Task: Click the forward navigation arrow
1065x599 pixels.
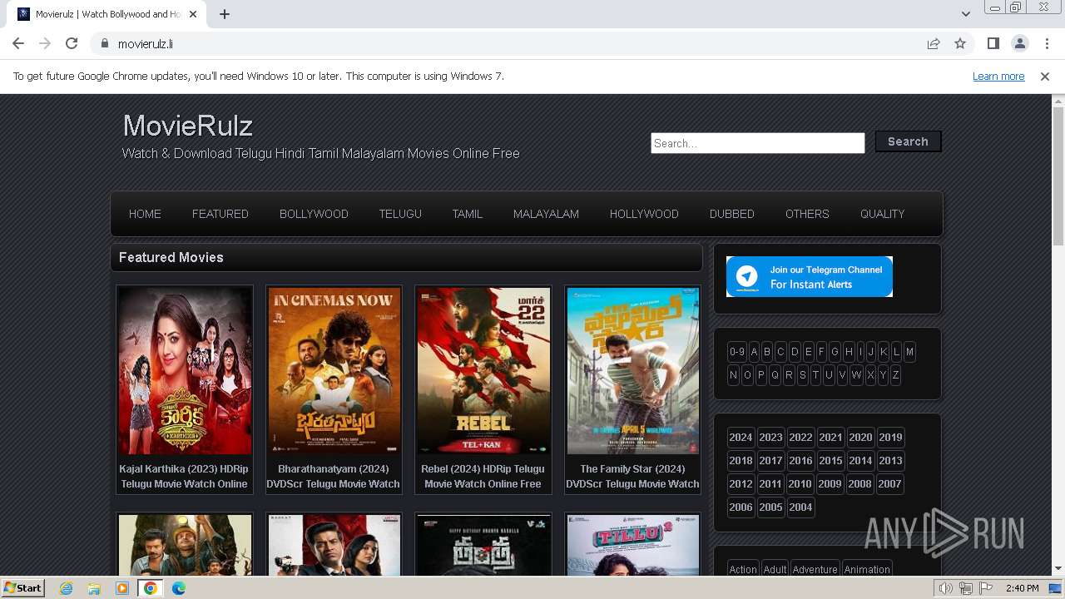Action: (x=45, y=43)
